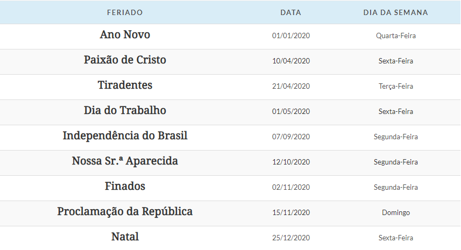The height and width of the screenshot is (250, 461).
Task: Select the date 10/04/2020
Action: tap(291, 61)
